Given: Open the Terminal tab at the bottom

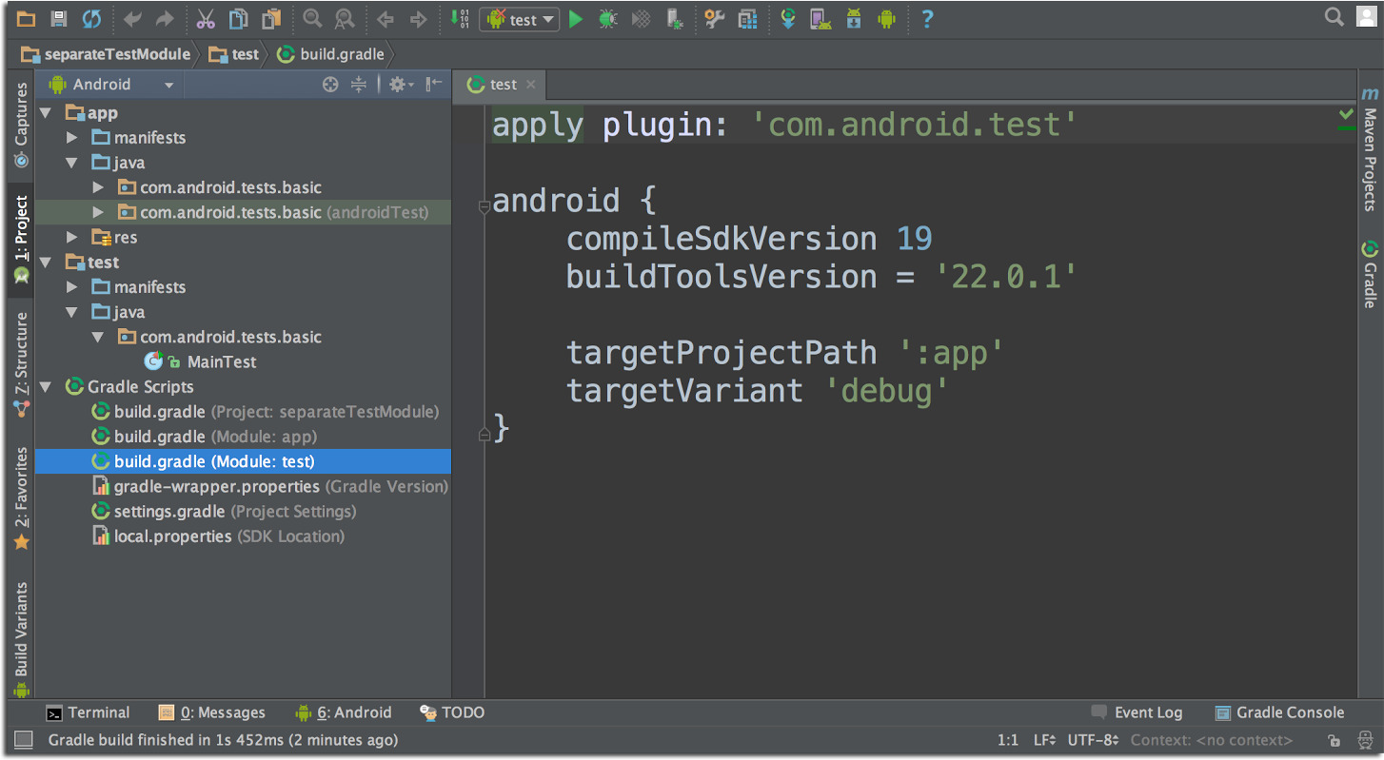Looking at the screenshot, I should point(88,712).
